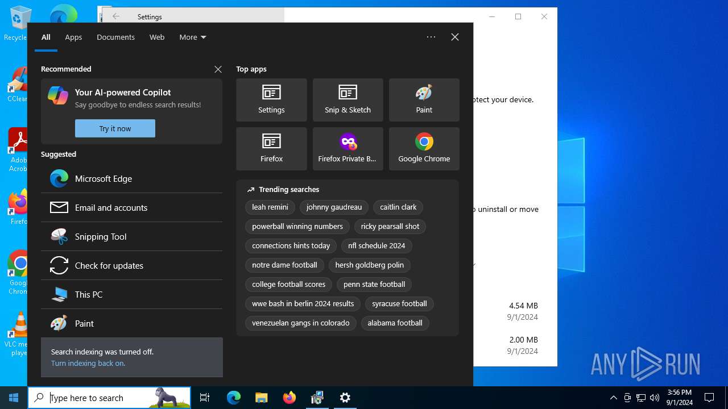Screen dimensions: 728x409
Task: Open Microsoft Edge from the taskbar
Action: point(234,398)
